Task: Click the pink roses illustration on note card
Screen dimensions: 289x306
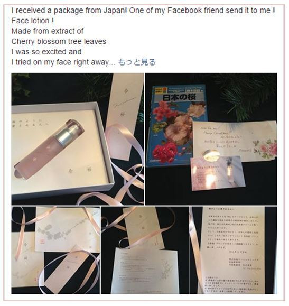Action: (265, 149)
